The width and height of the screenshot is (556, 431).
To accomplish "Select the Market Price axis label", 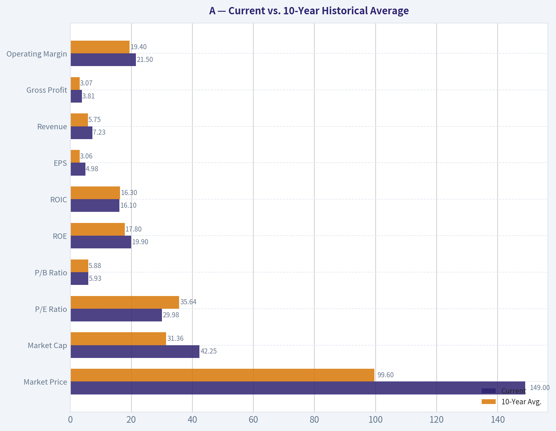I will (45, 382).
